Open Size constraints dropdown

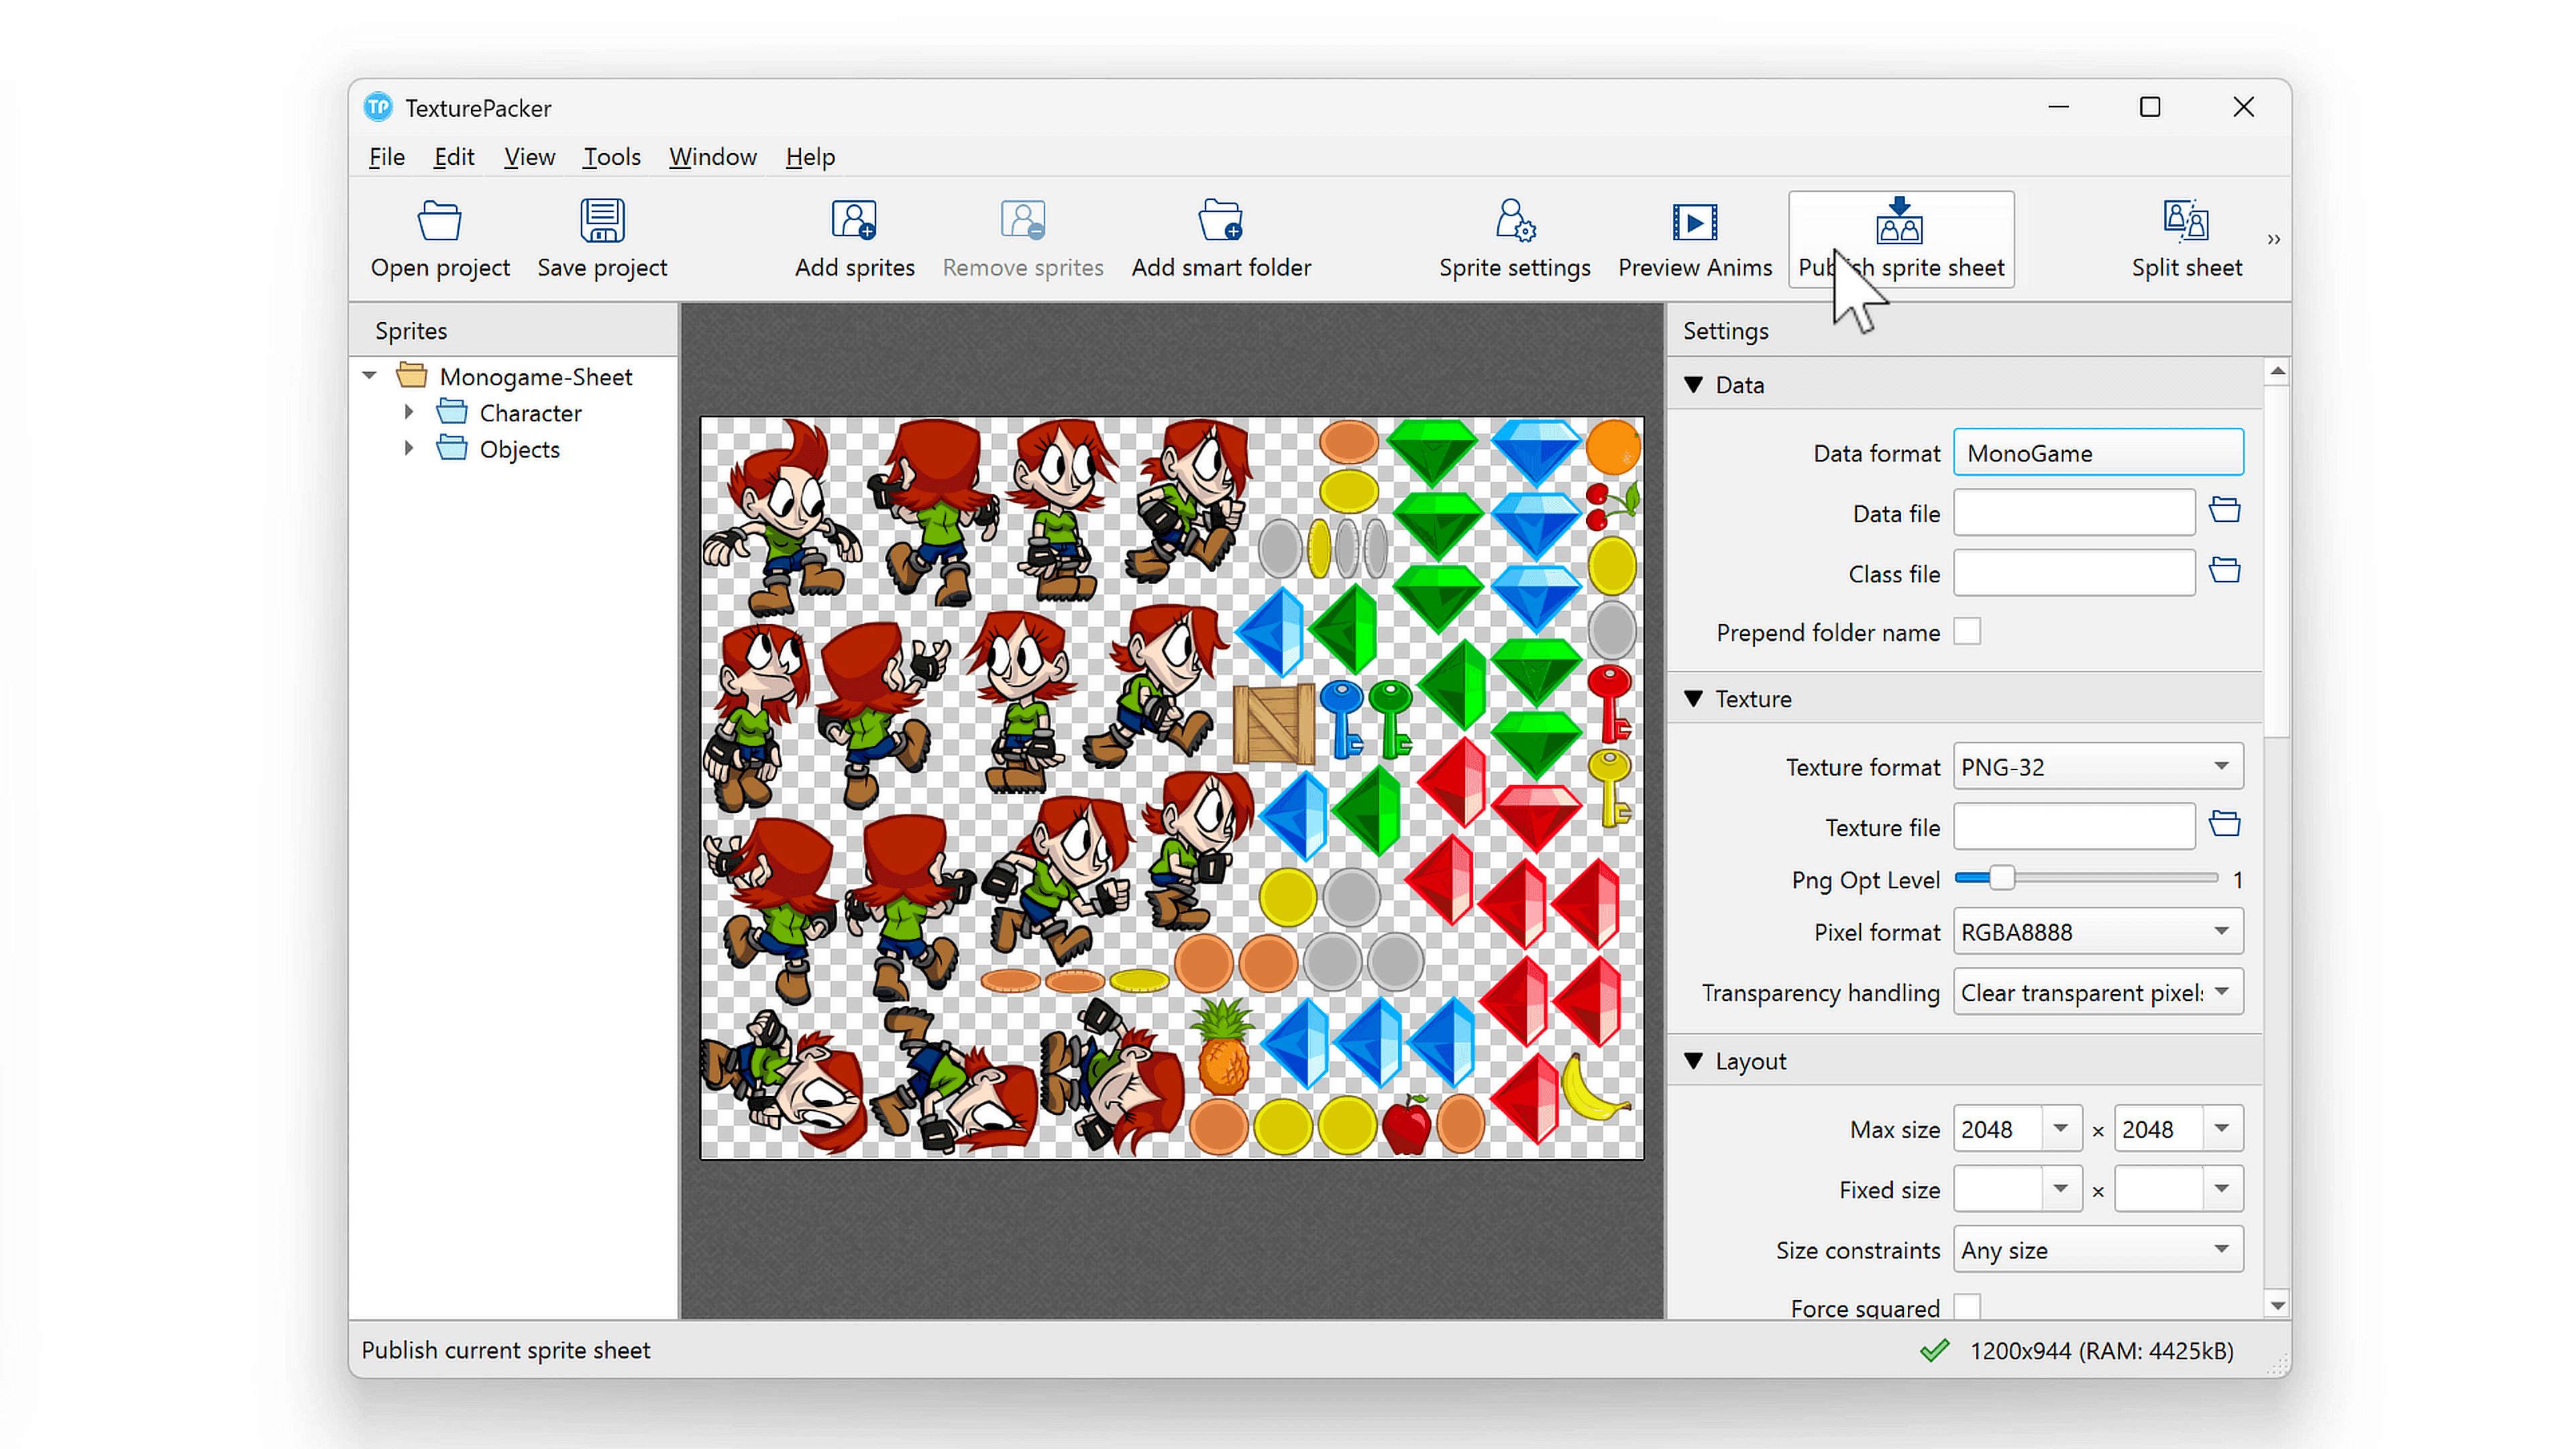(x=2097, y=1250)
